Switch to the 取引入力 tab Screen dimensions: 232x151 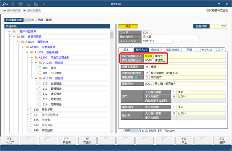point(141,50)
